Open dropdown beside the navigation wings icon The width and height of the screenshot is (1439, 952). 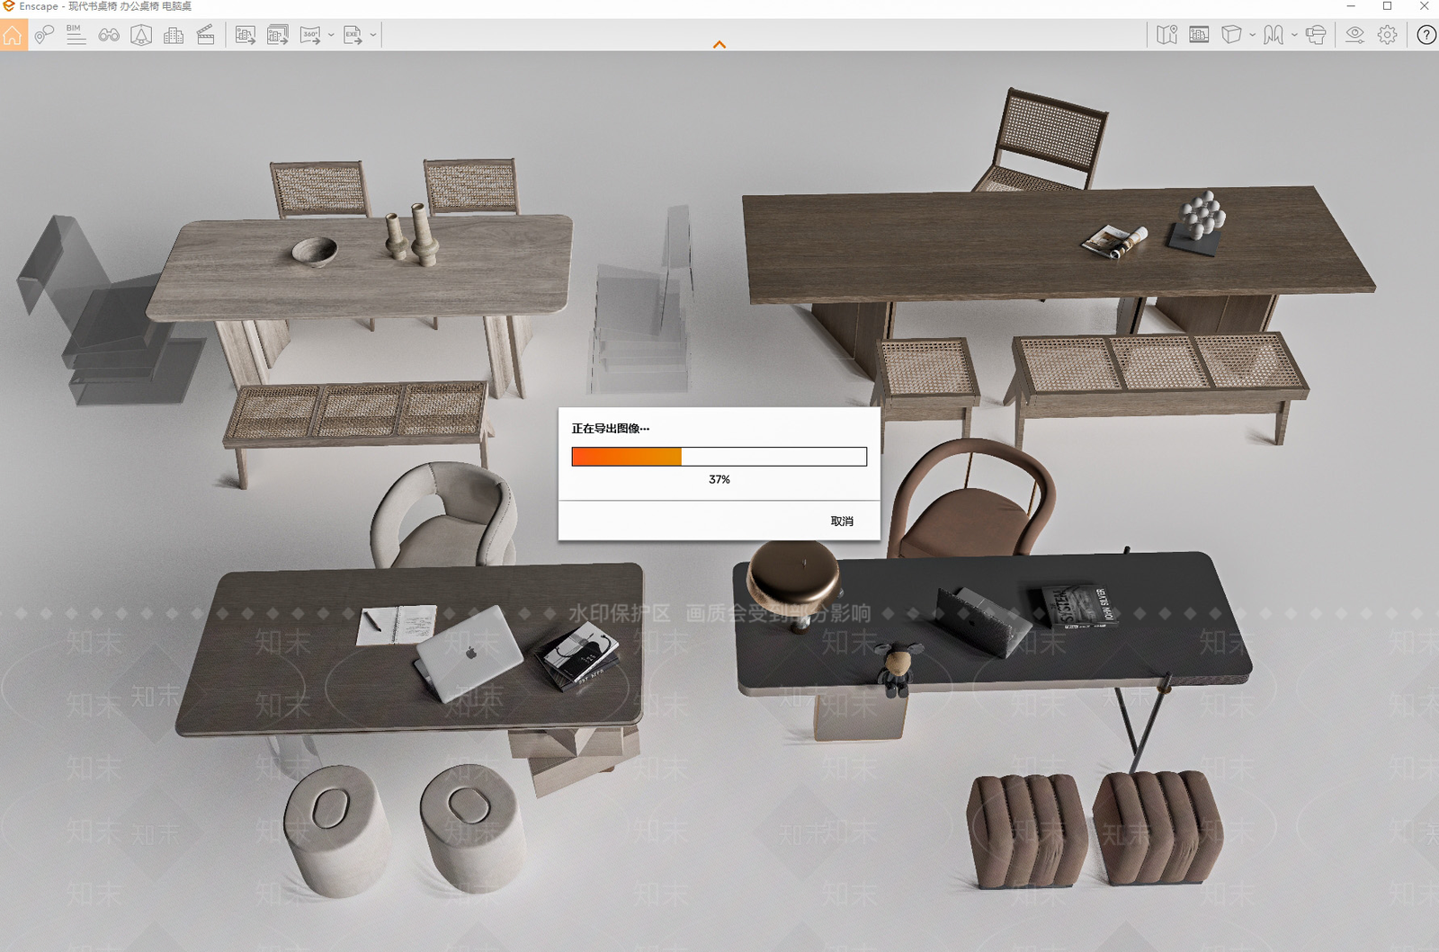pos(1294,35)
